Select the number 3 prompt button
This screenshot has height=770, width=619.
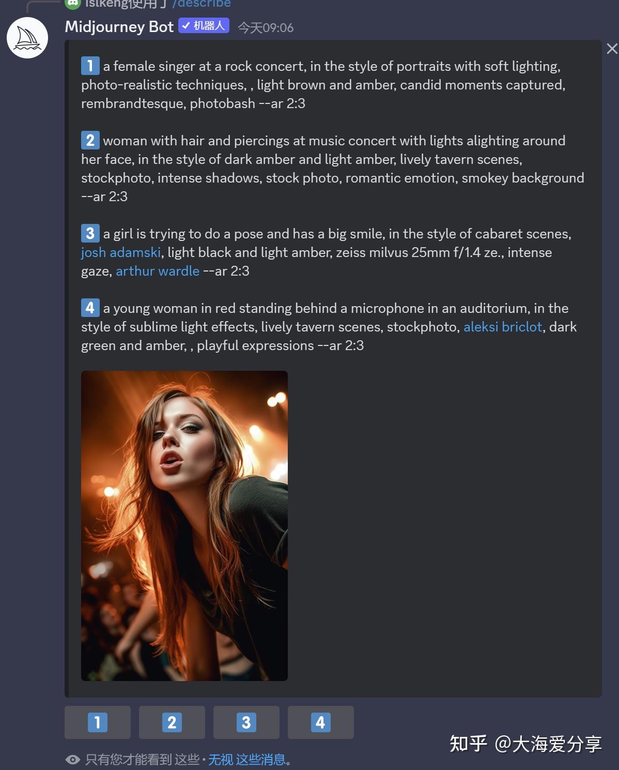coord(246,722)
